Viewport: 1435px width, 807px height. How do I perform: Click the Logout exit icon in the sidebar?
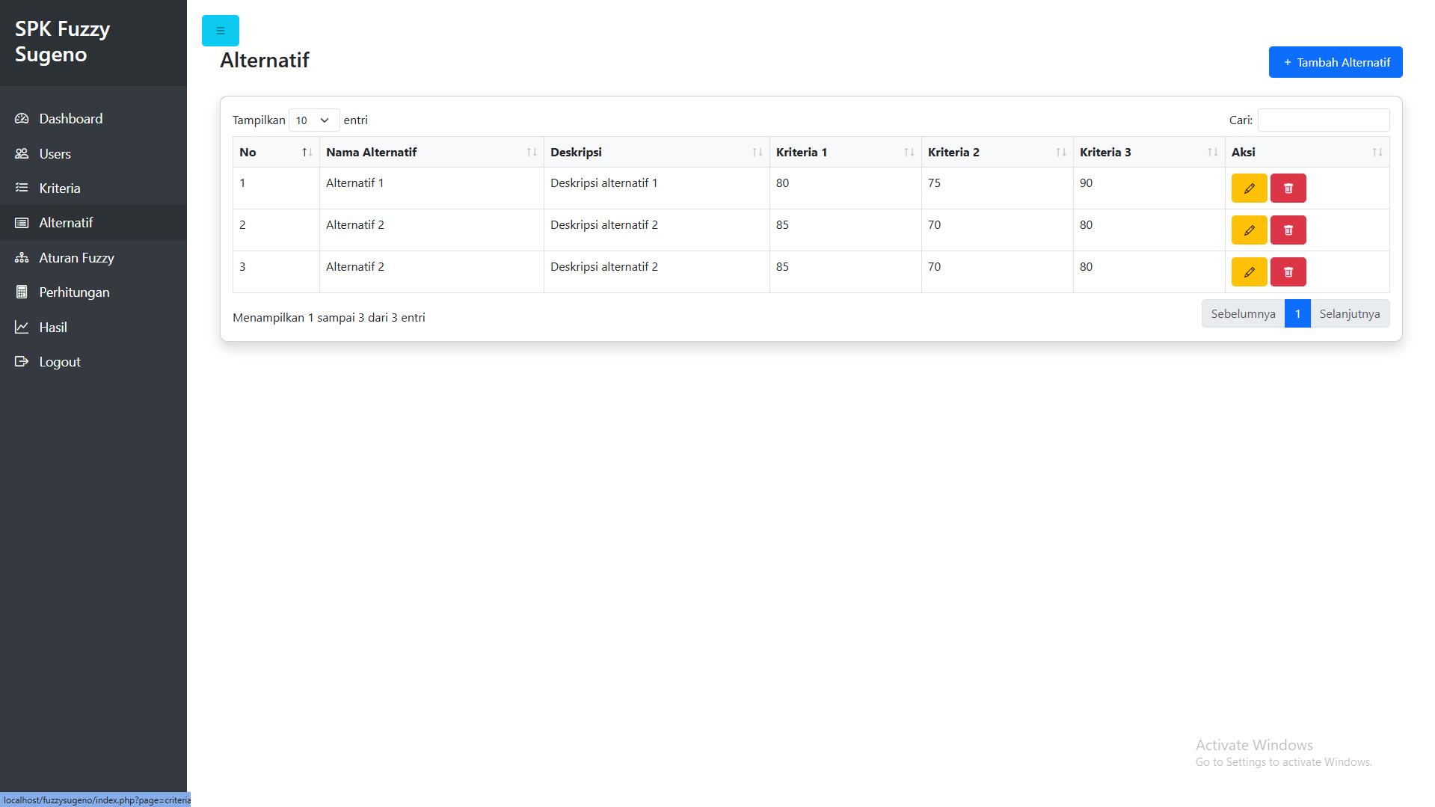pos(22,362)
